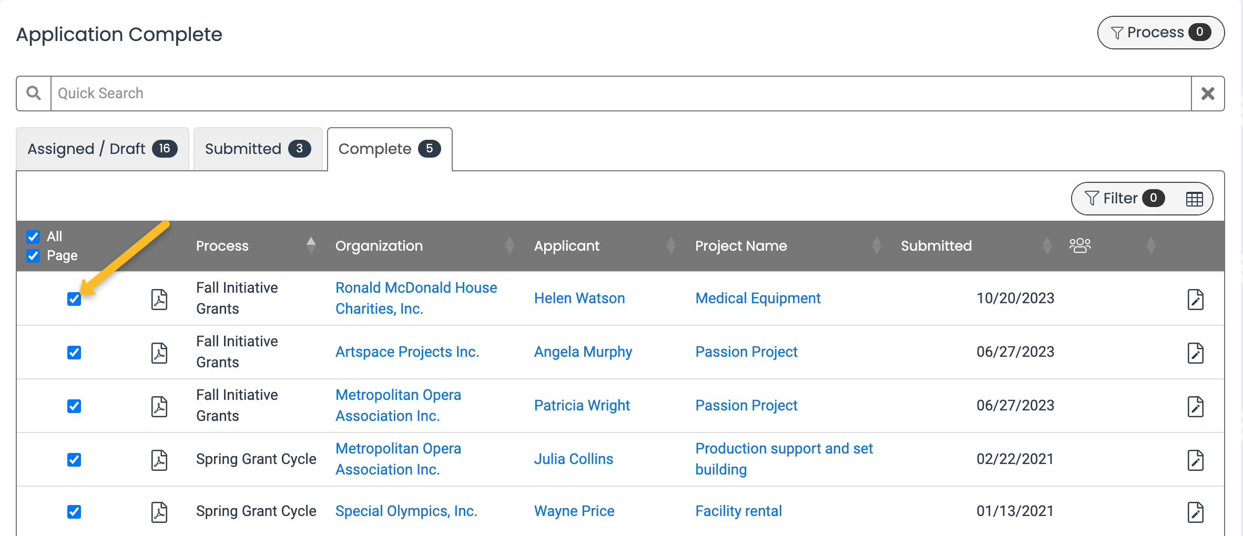The width and height of the screenshot is (1243, 536).
Task: Uncheck the All checkbox
Action: tap(33, 236)
